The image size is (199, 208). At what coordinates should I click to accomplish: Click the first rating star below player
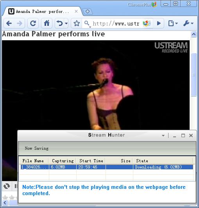tap(5, 197)
